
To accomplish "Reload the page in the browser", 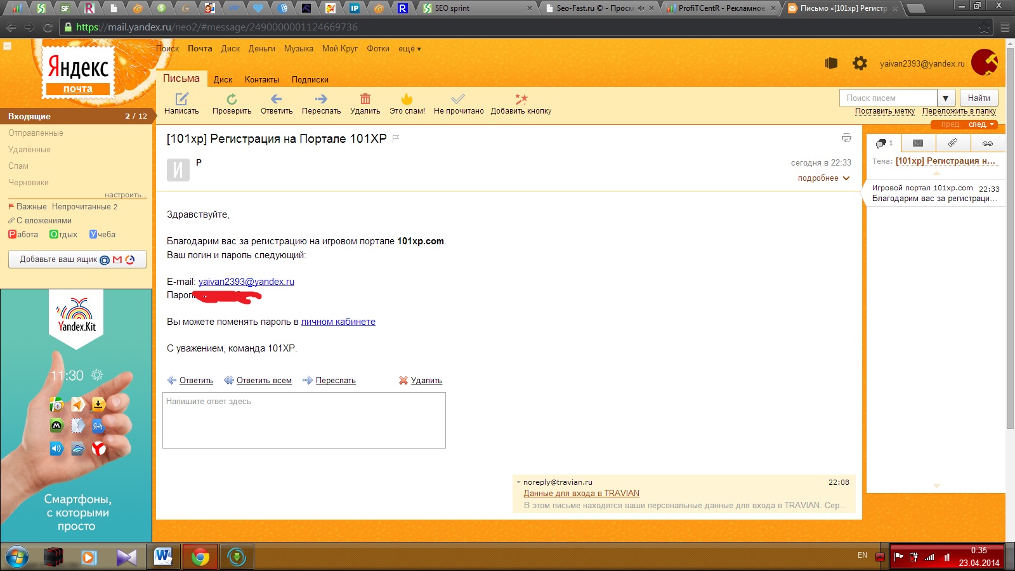I will pos(48,27).
